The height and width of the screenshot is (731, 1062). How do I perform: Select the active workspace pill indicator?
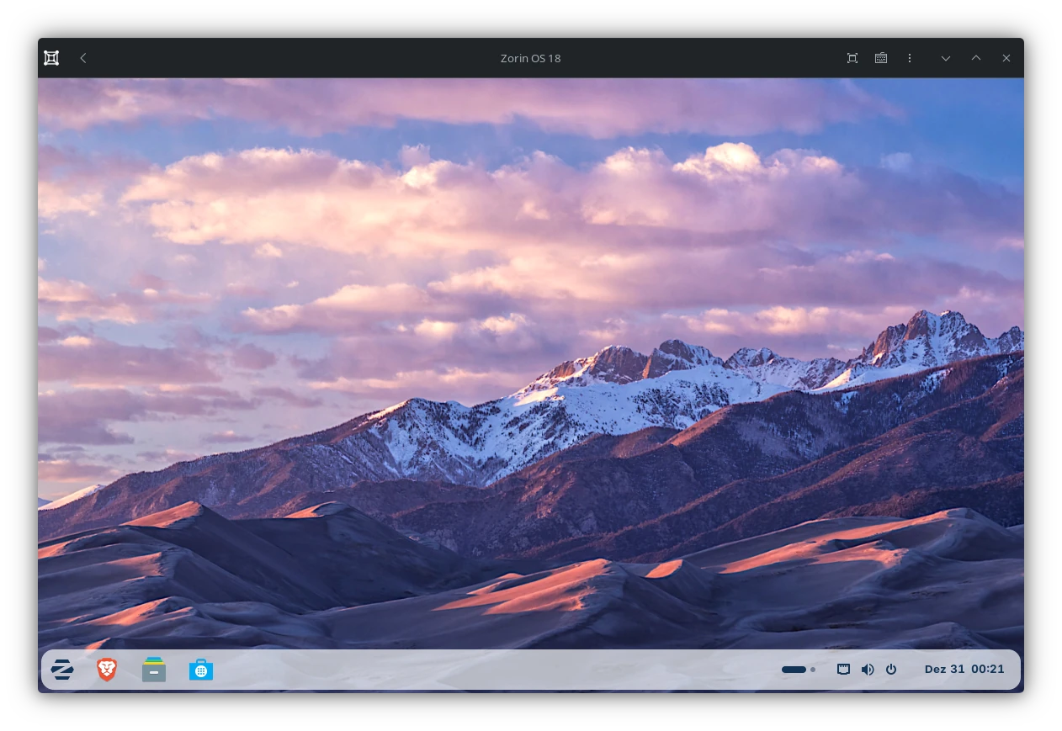[794, 670]
